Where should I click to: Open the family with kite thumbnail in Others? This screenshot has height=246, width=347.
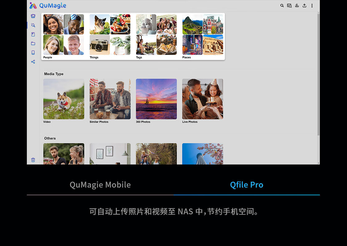coord(156,154)
